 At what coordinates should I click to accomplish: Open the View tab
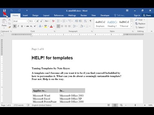[94, 15]
